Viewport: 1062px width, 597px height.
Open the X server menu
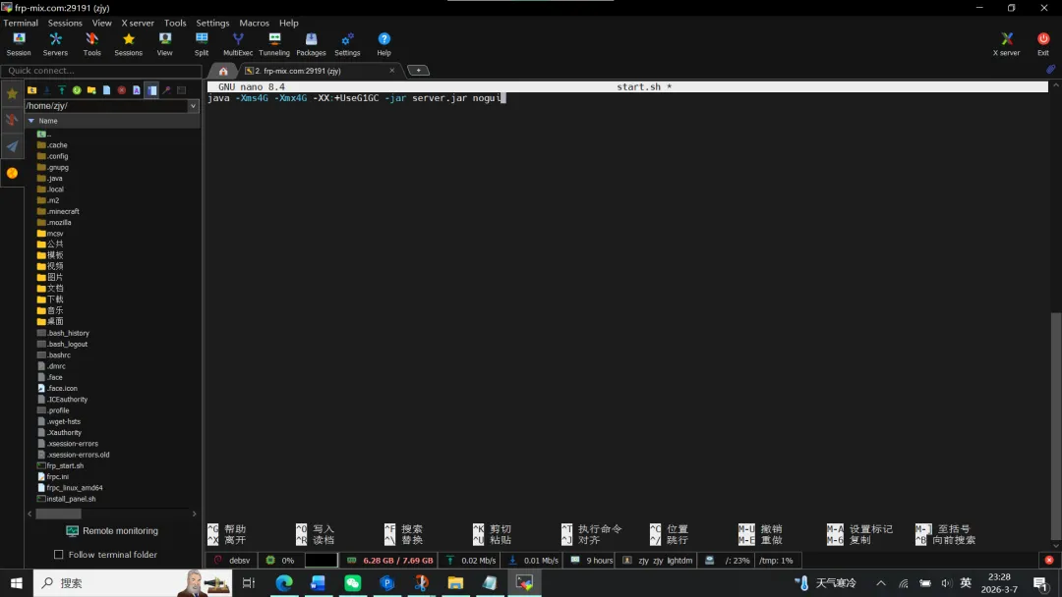click(x=138, y=23)
